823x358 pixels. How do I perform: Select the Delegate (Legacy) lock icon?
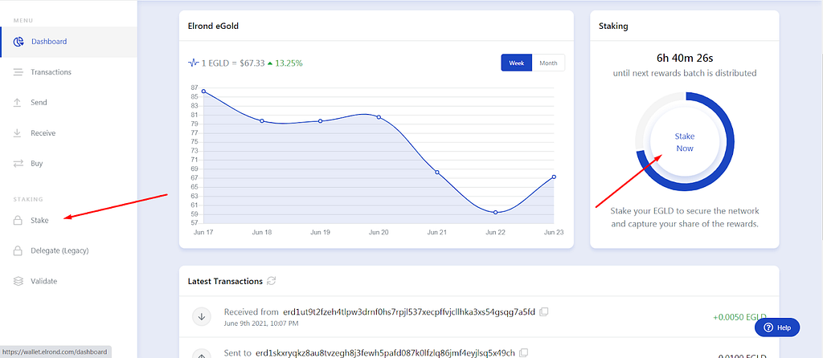point(18,250)
